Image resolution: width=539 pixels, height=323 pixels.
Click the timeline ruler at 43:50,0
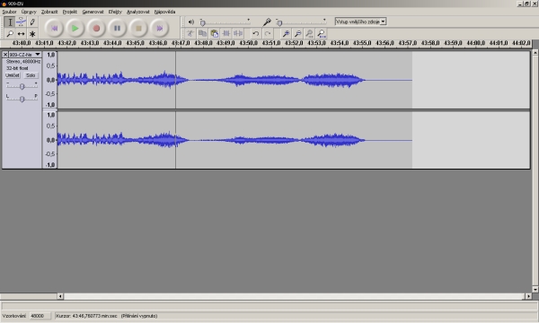pos(248,43)
